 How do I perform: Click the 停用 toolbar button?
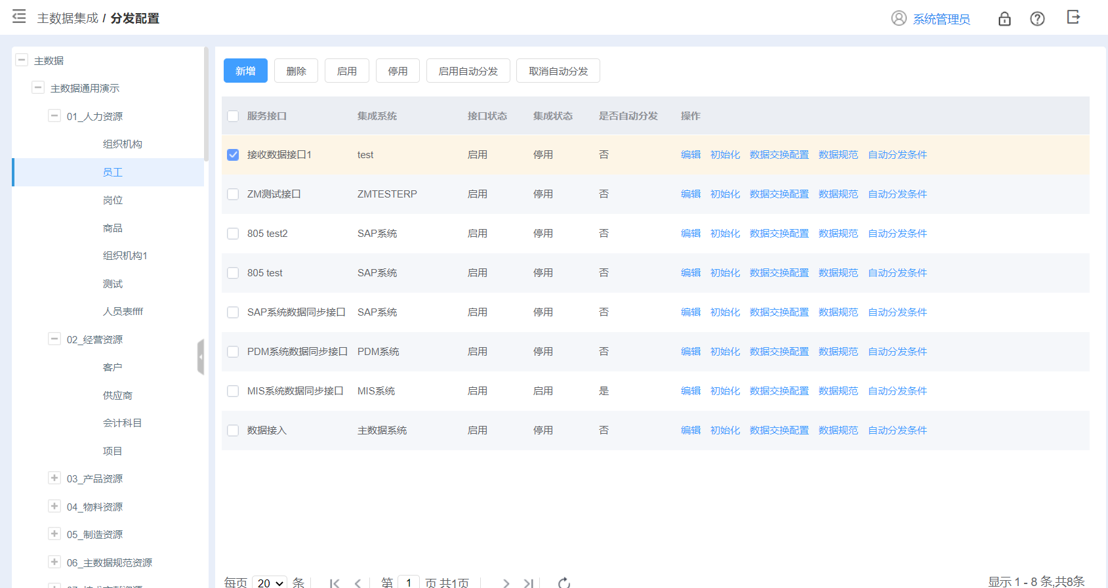(x=398, y=71)
